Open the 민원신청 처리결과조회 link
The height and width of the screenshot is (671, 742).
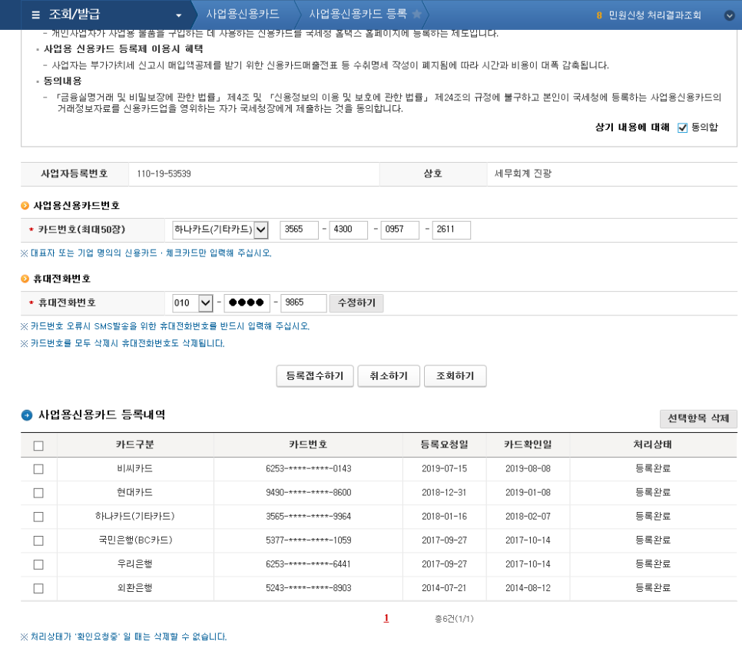coord(654,15)
